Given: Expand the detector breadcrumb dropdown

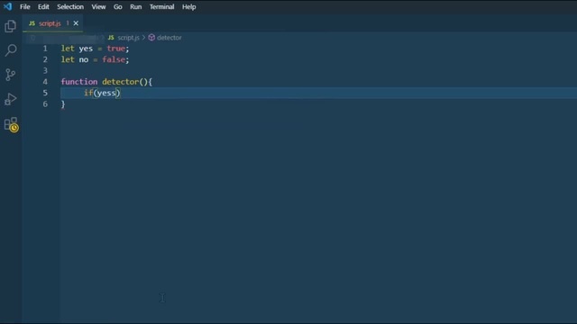Looking at the screenshot, I should [169, 38].
